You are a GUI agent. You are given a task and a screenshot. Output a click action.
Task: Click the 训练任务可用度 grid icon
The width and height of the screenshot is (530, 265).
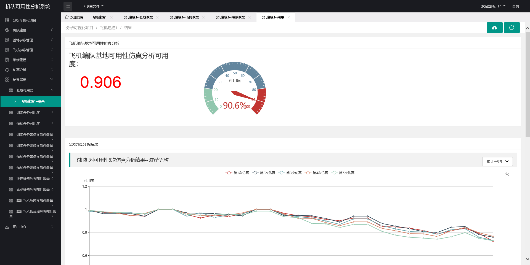(11, 112)
